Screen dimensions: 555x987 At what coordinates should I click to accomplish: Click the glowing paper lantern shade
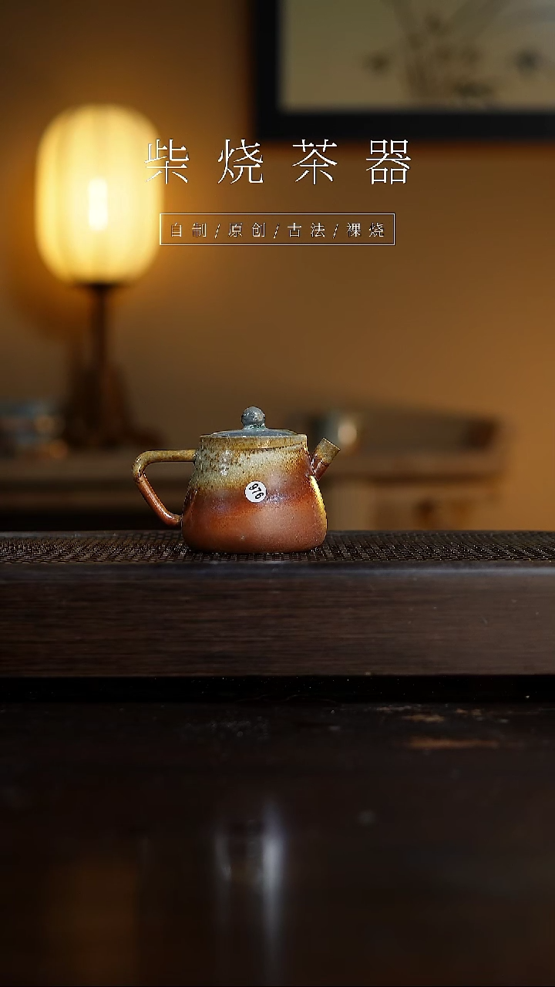coord(96,193)
